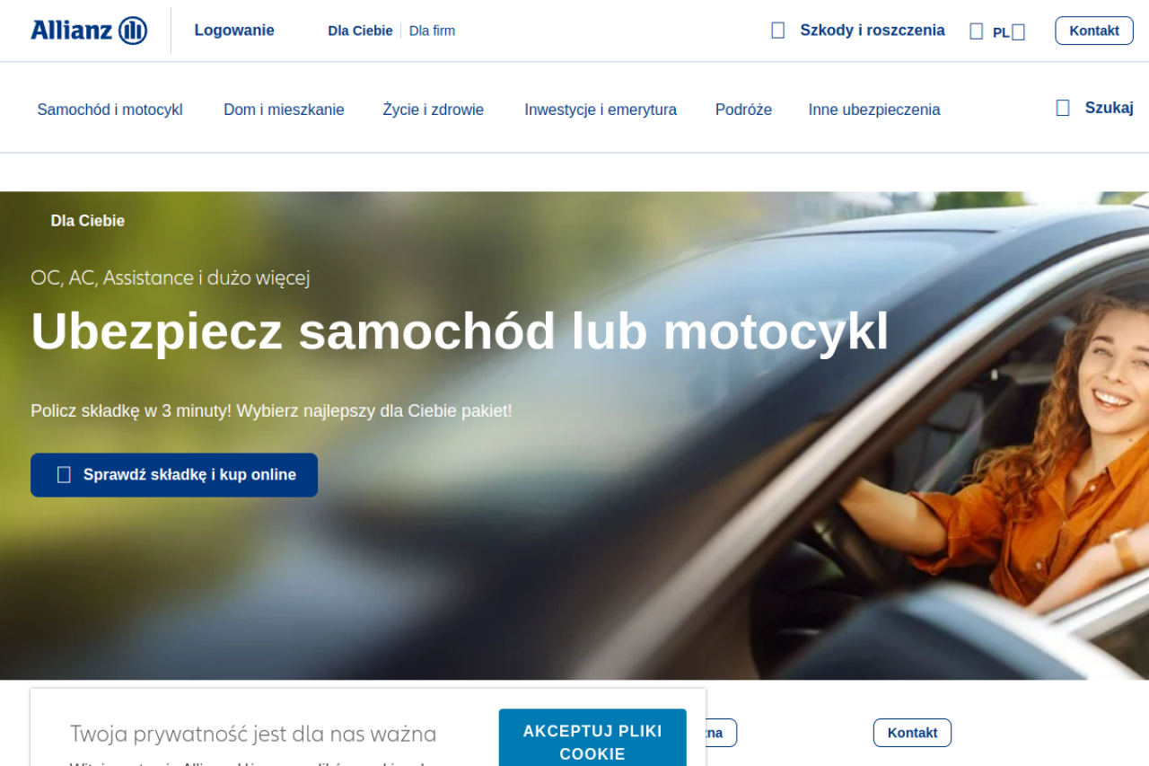Image resolution: width=1149 pixels, height=766 pixels.
Task: Open the Szkody i roszczenia link
Action: (873, 31)
